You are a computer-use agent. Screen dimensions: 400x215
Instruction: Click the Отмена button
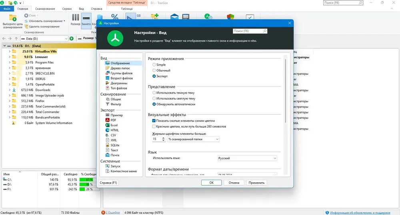(x=234, y=183)
